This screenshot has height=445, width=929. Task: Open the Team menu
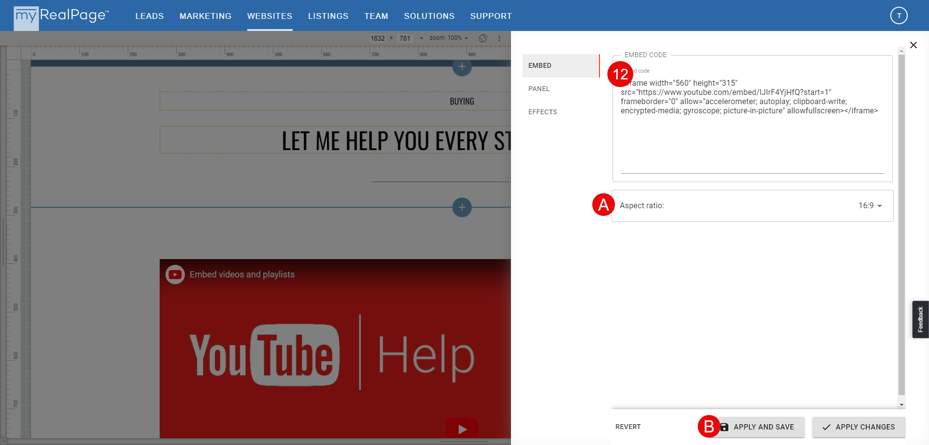(x=376, y=16)
